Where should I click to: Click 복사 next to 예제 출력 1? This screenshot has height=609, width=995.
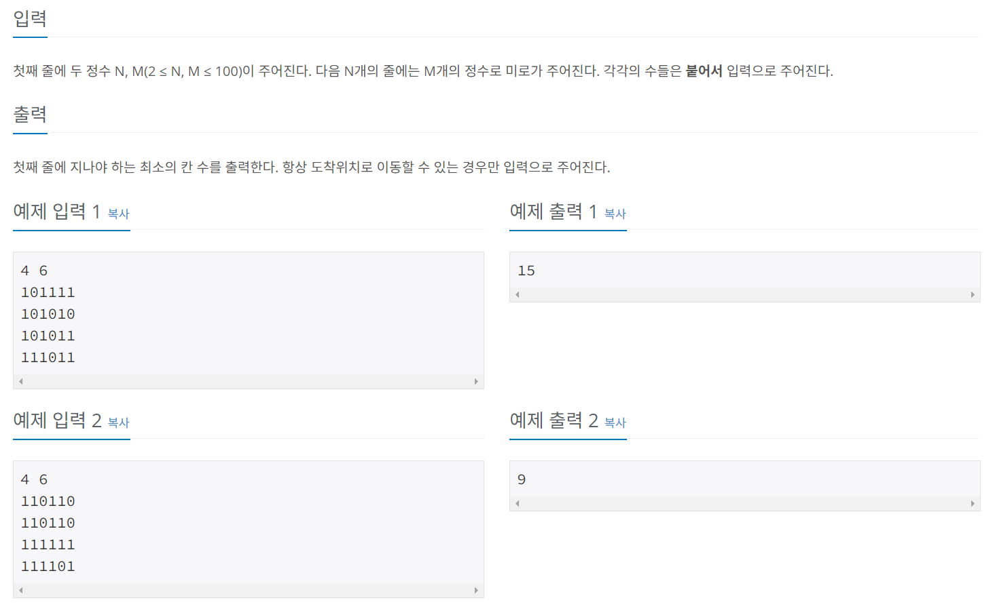click(615, 214)
